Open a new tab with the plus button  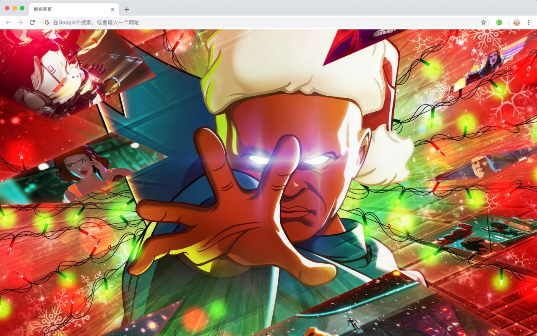pos(127,9)
